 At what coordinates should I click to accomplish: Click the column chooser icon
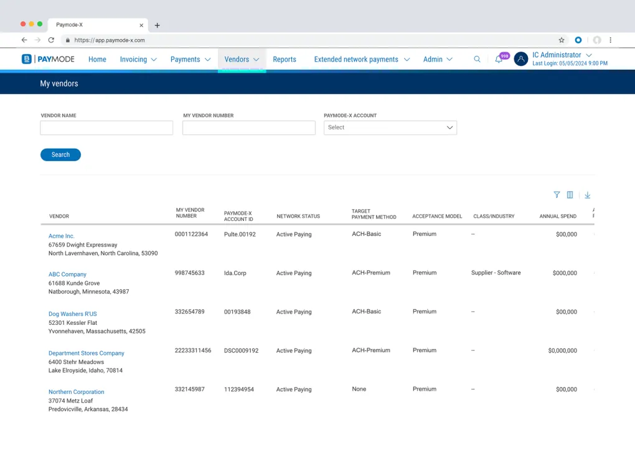[x=570, y=195]
